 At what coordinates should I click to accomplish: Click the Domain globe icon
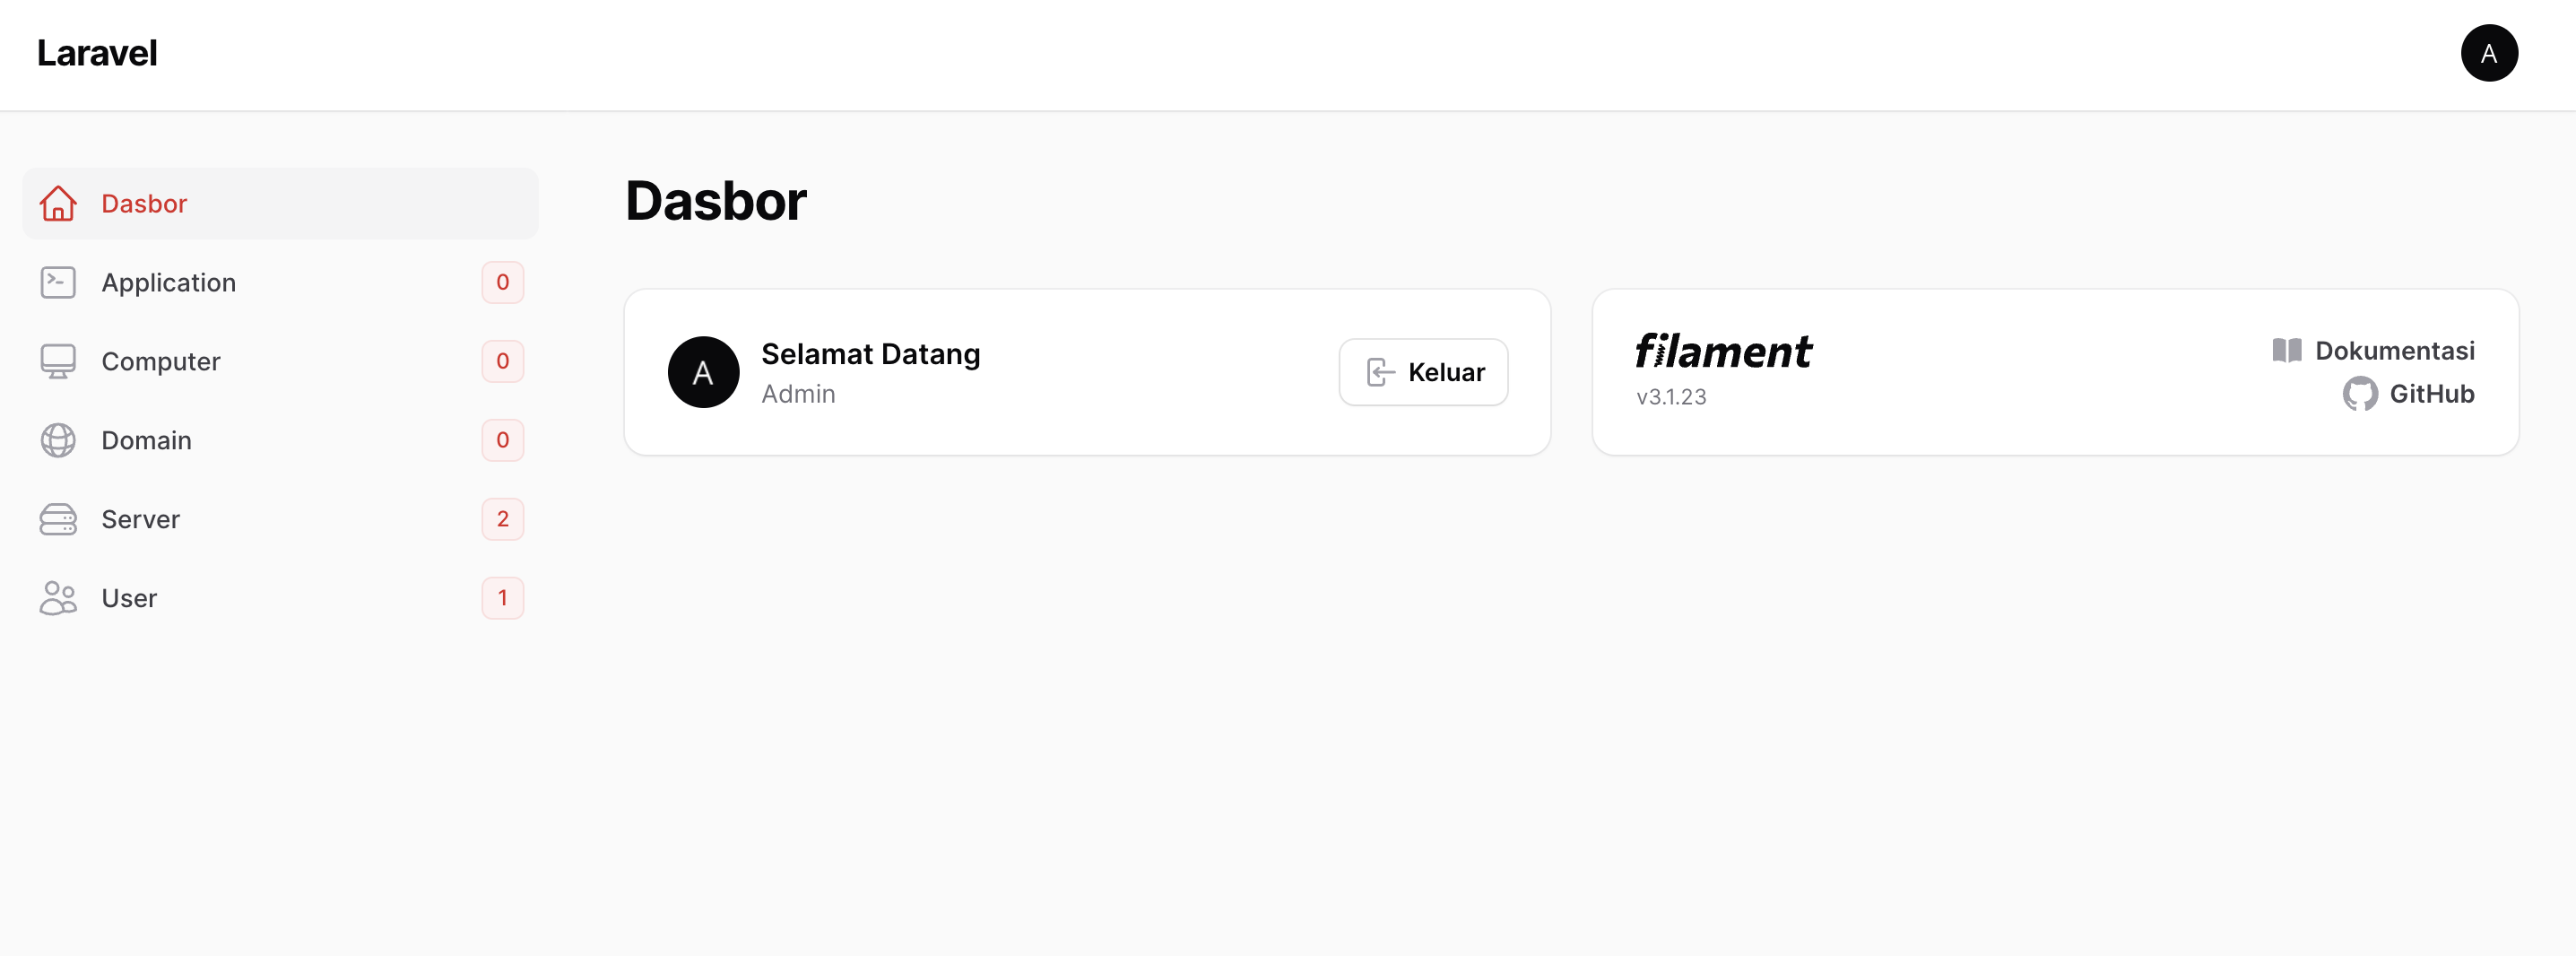tap(58, 440)
